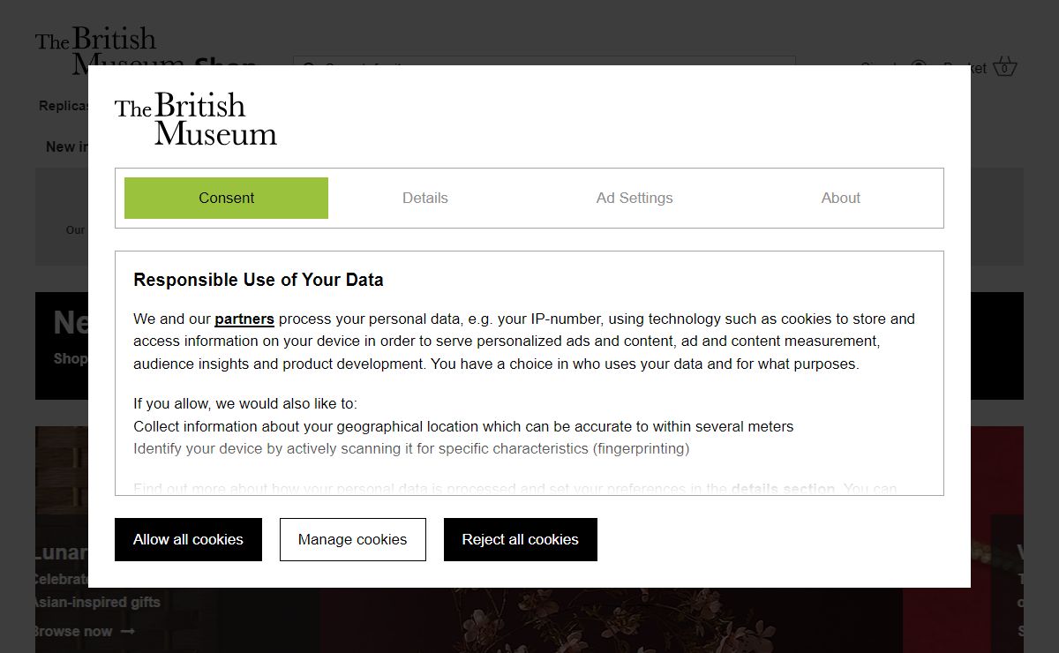
Task: Follow the partners link
Action: pos(244,319)
